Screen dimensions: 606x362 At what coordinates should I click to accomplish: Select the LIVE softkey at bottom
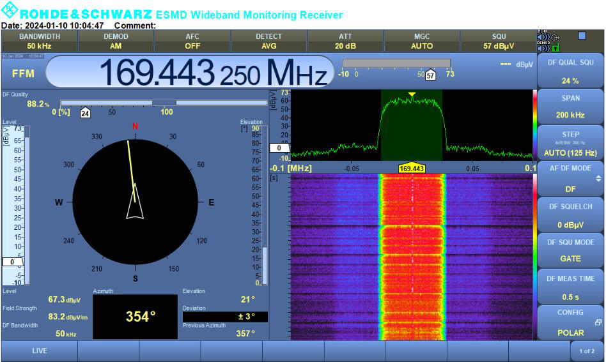point(40,351)
